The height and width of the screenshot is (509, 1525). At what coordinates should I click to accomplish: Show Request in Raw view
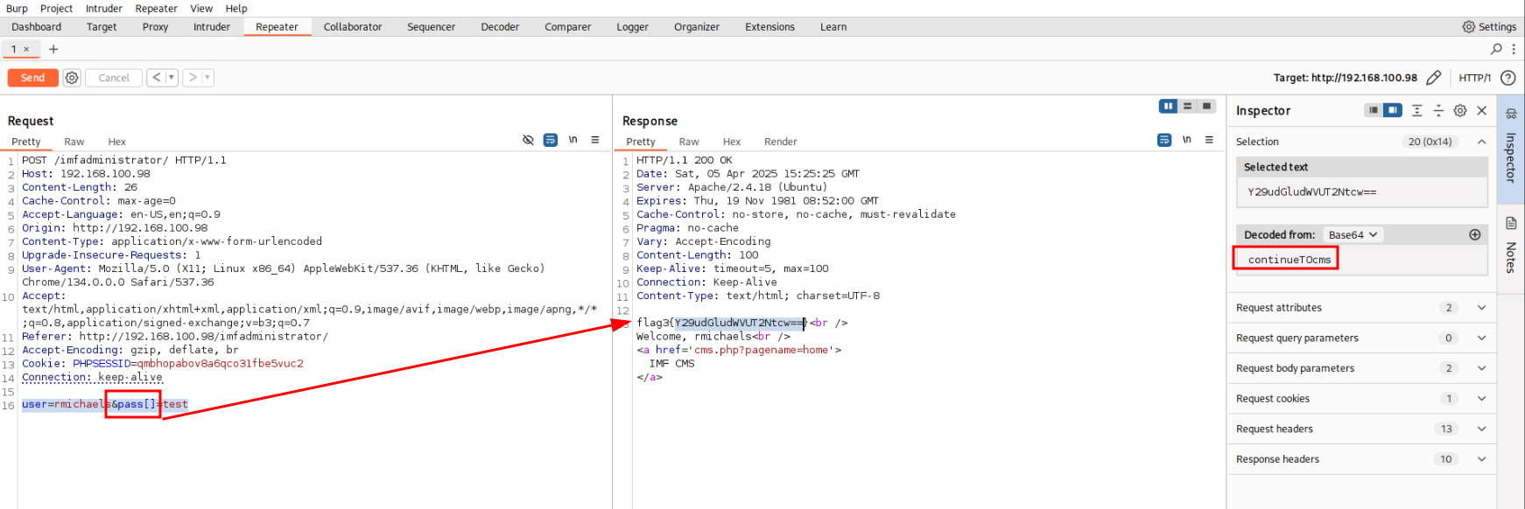[74, 142]
